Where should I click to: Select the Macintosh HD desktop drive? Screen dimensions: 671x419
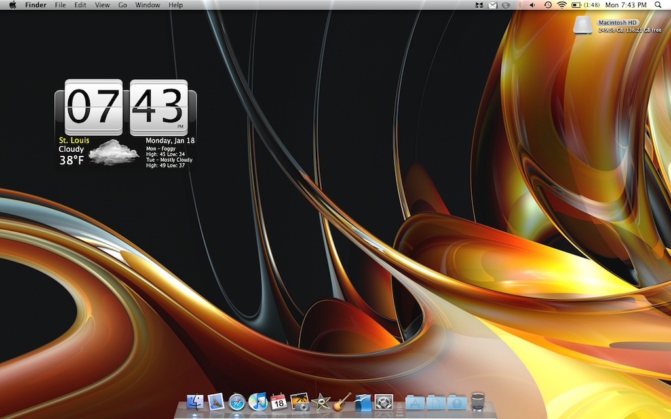pyautogui.click(x=583, y=26)
